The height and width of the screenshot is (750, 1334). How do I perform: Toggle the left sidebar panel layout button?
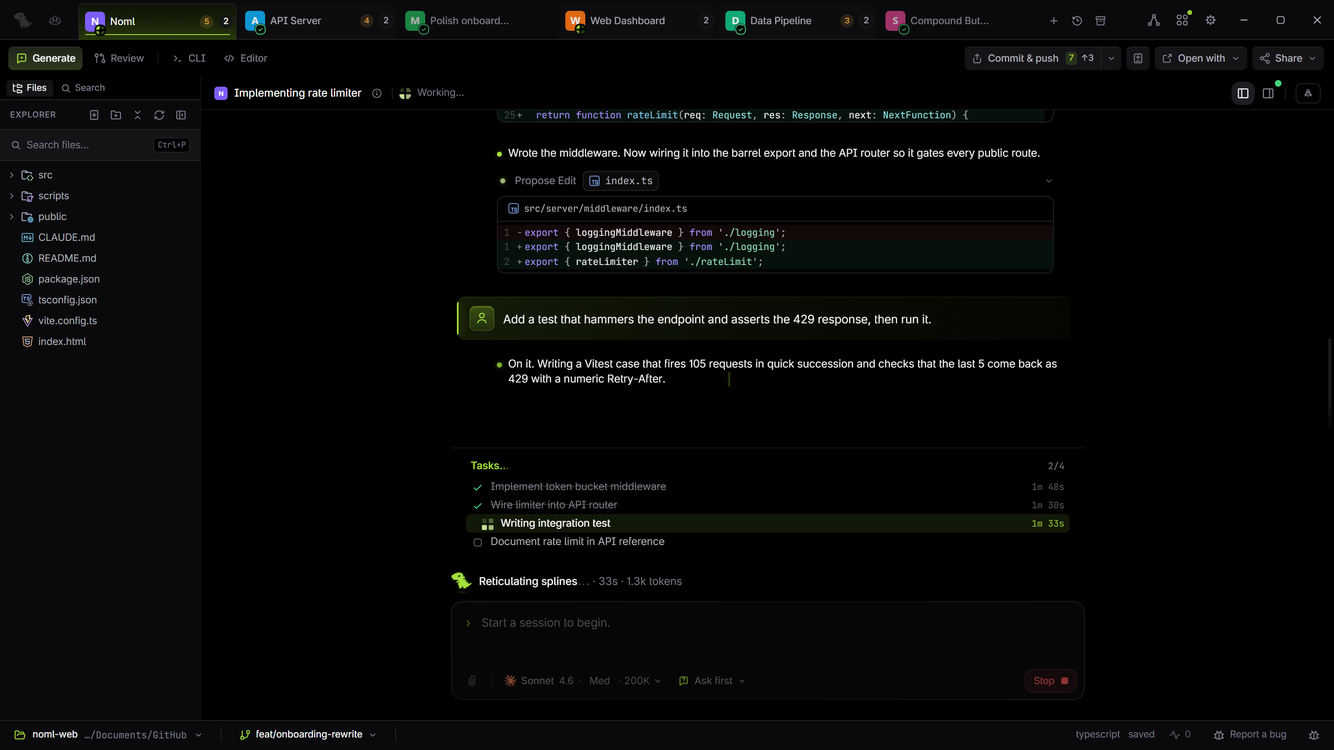tap(1243, 93)
